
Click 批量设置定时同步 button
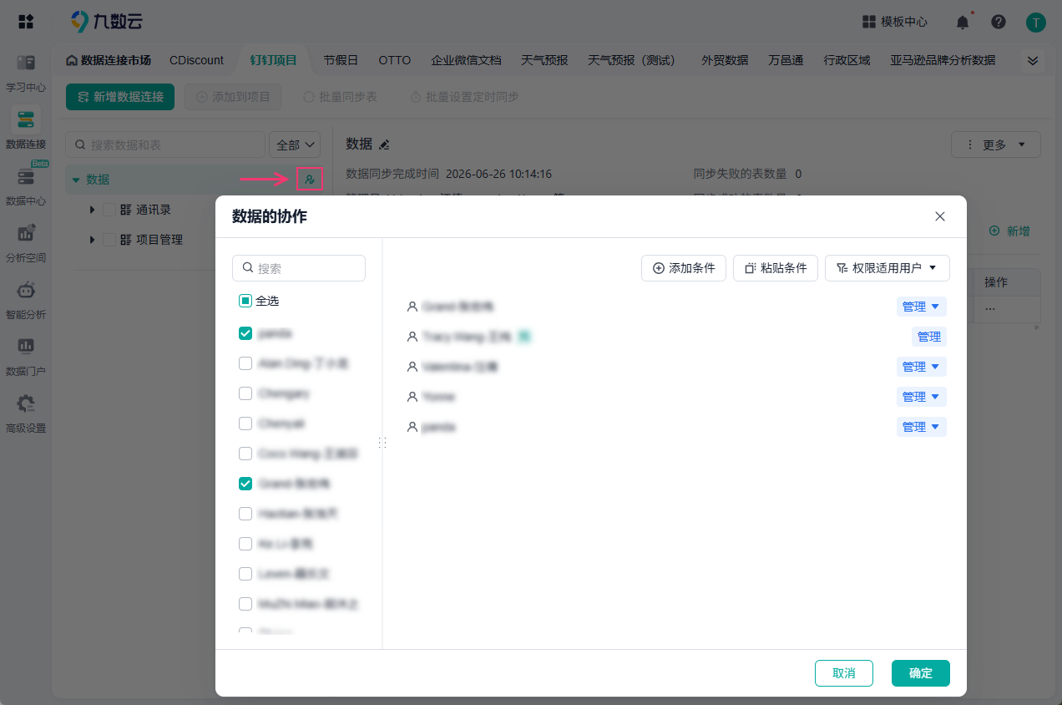(464, 97)
